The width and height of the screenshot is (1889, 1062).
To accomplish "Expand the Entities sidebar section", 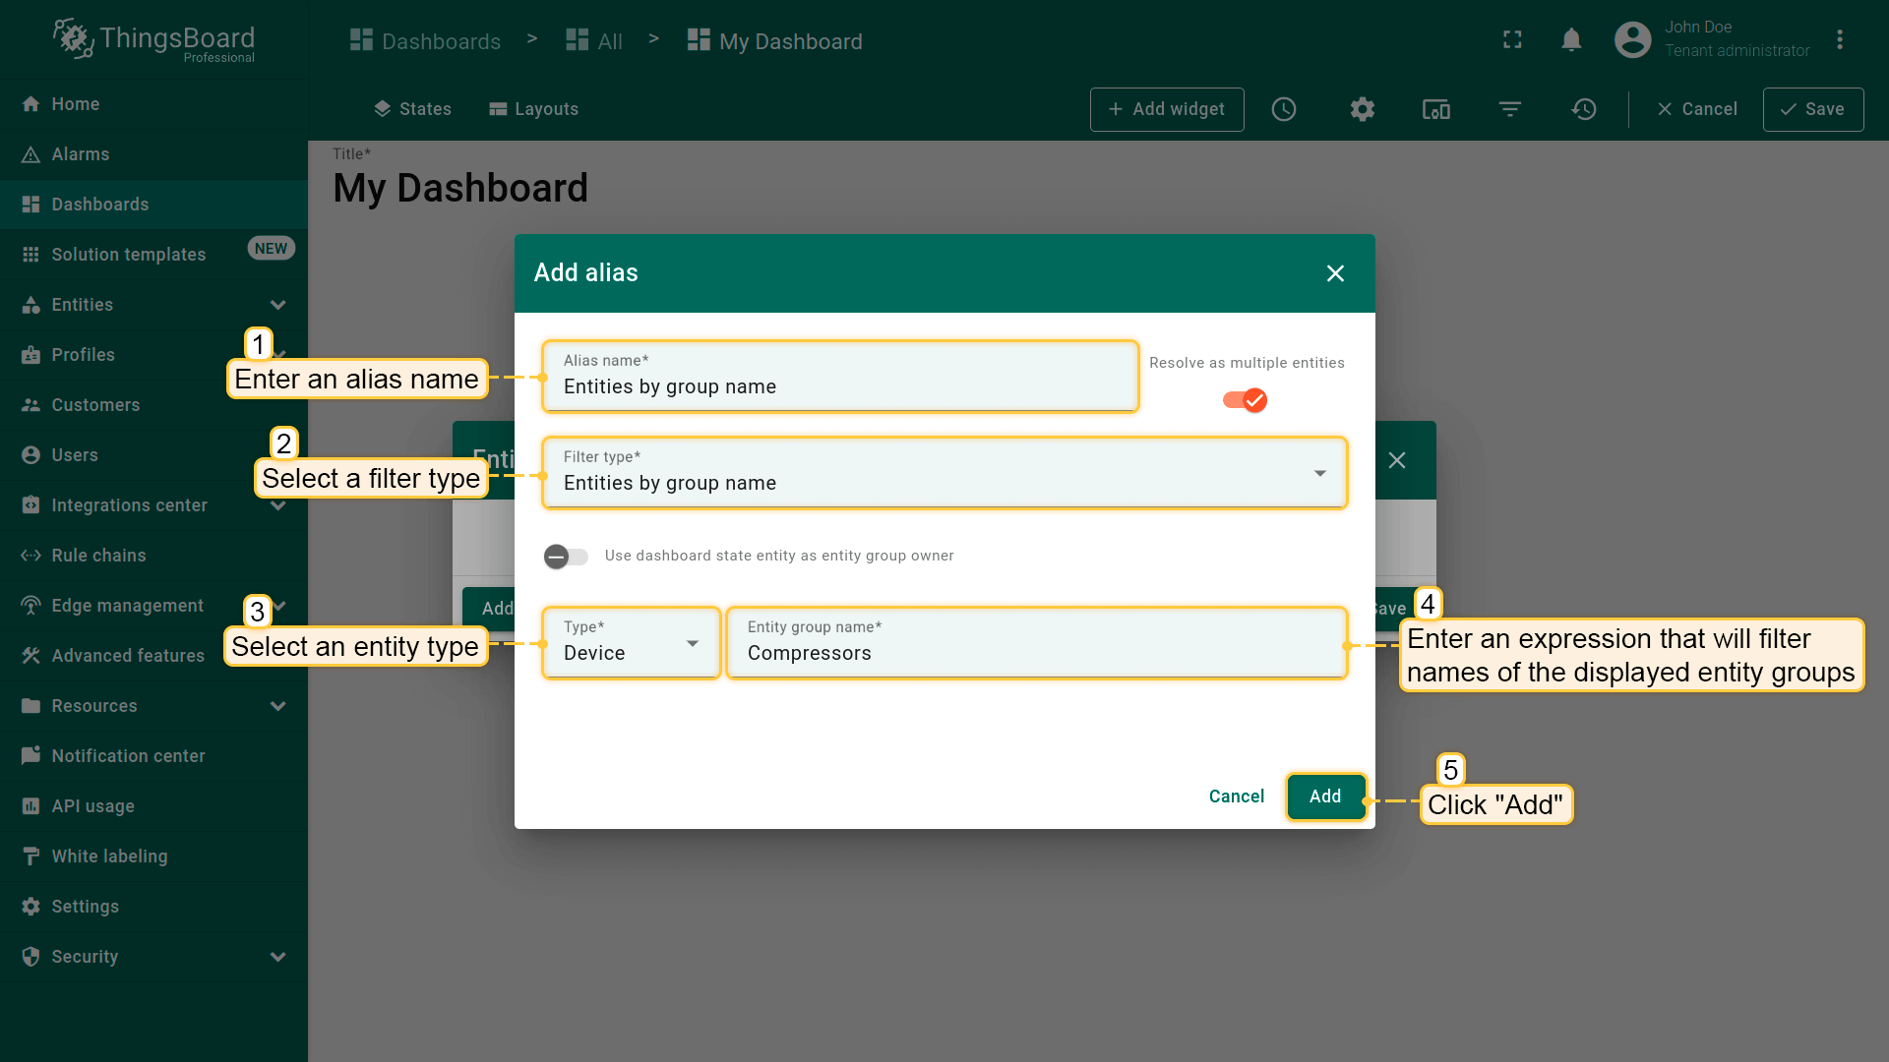I will click(277, 305).
